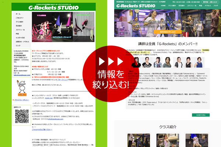Click the cartoon mascot figure in the left sidebar
The height and width of the screenshot is (147, 221).
tap(22, 84)
